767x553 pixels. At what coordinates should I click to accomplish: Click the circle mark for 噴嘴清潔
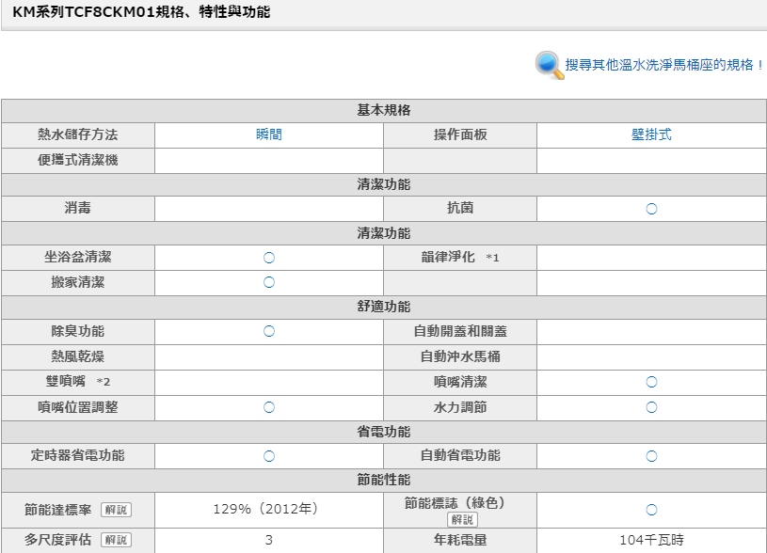[651, 382]
